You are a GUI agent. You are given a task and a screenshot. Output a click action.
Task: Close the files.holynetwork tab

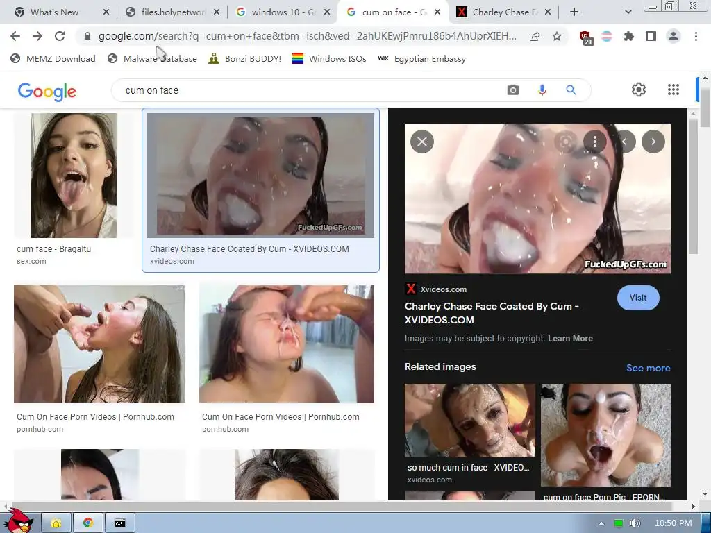(217, 12)
